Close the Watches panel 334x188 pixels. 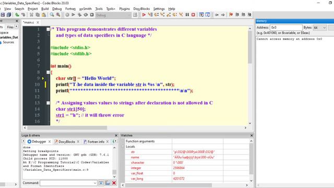click(252, 136)
